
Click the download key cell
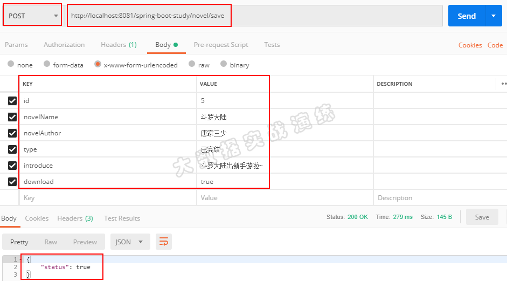pos(108,182)
